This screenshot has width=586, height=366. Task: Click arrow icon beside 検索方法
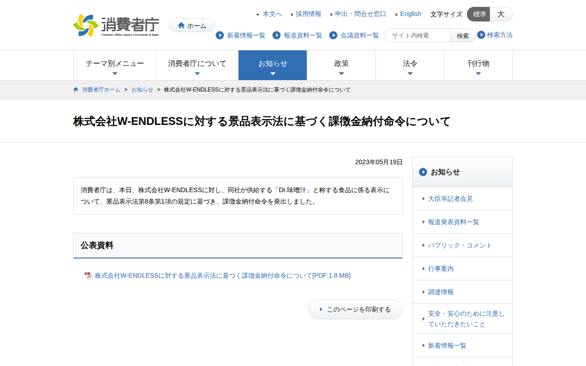coord(481,35)
